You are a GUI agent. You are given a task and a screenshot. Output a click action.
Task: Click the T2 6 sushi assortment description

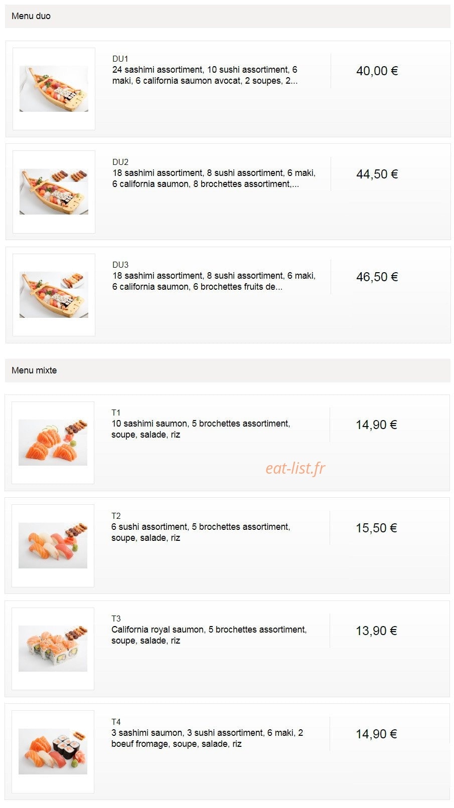[x=201, y=532]
